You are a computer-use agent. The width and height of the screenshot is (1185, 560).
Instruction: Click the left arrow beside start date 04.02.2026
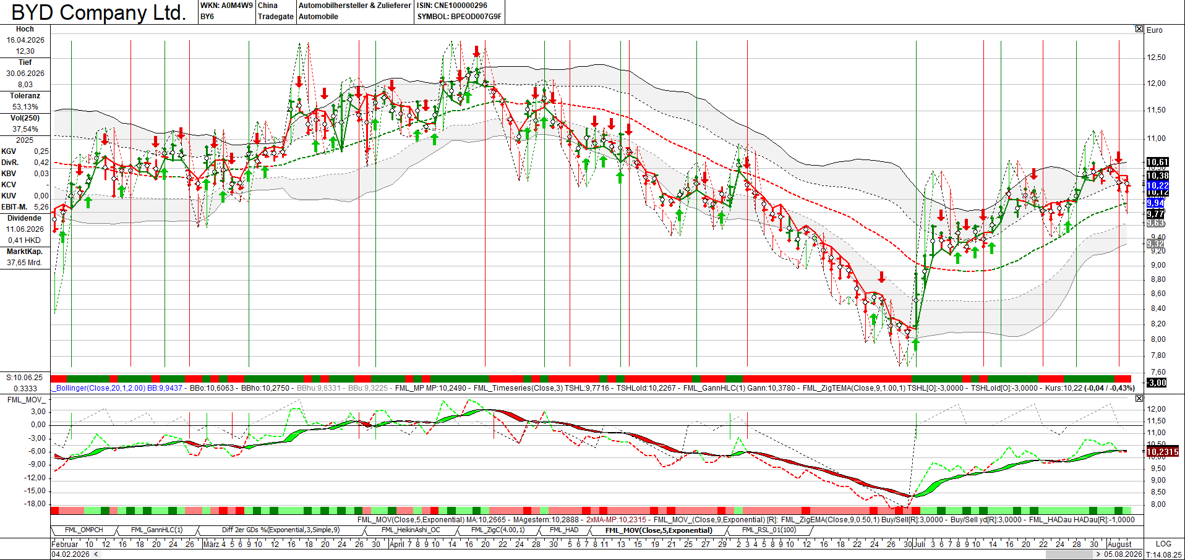tap(95, 554)
